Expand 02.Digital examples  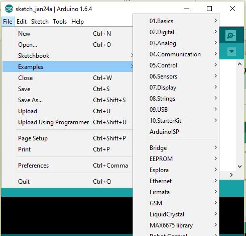coord(176,32)
